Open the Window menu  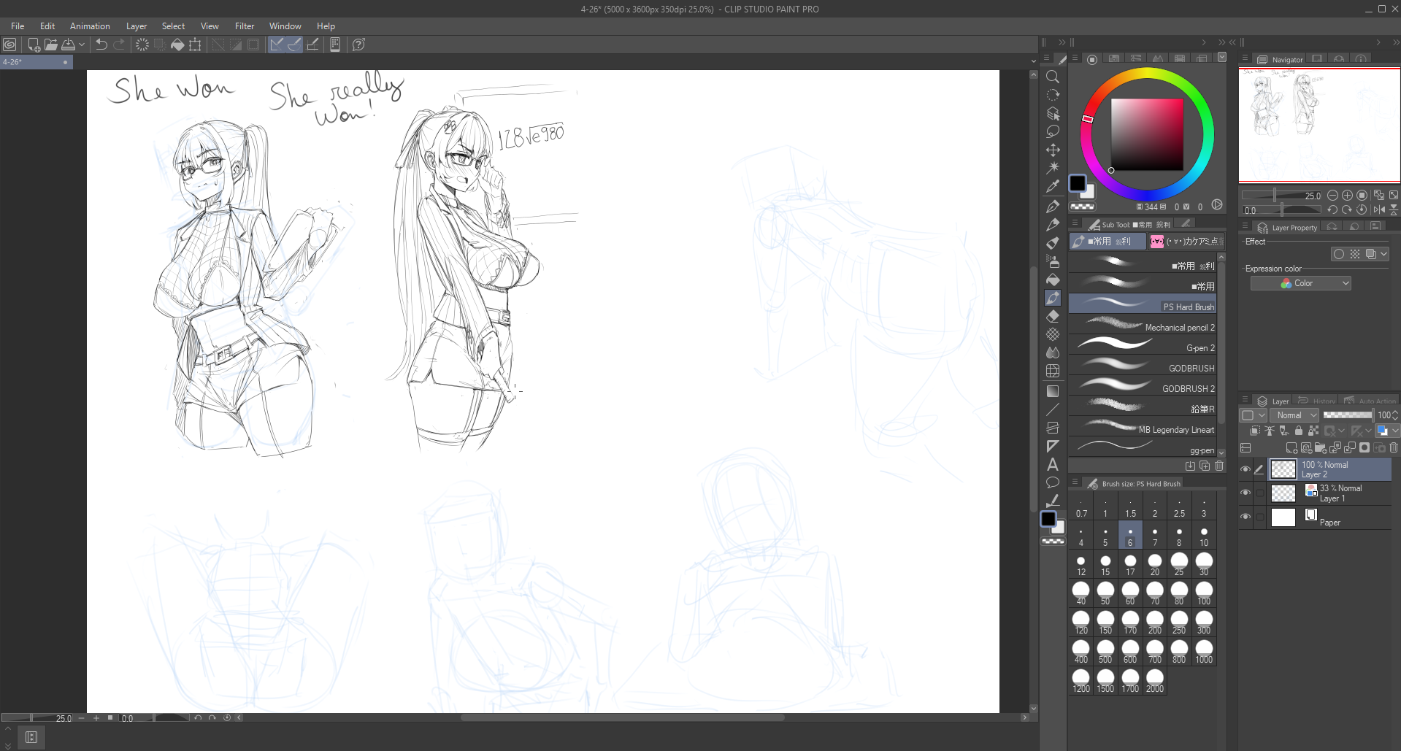coord(285,26)
